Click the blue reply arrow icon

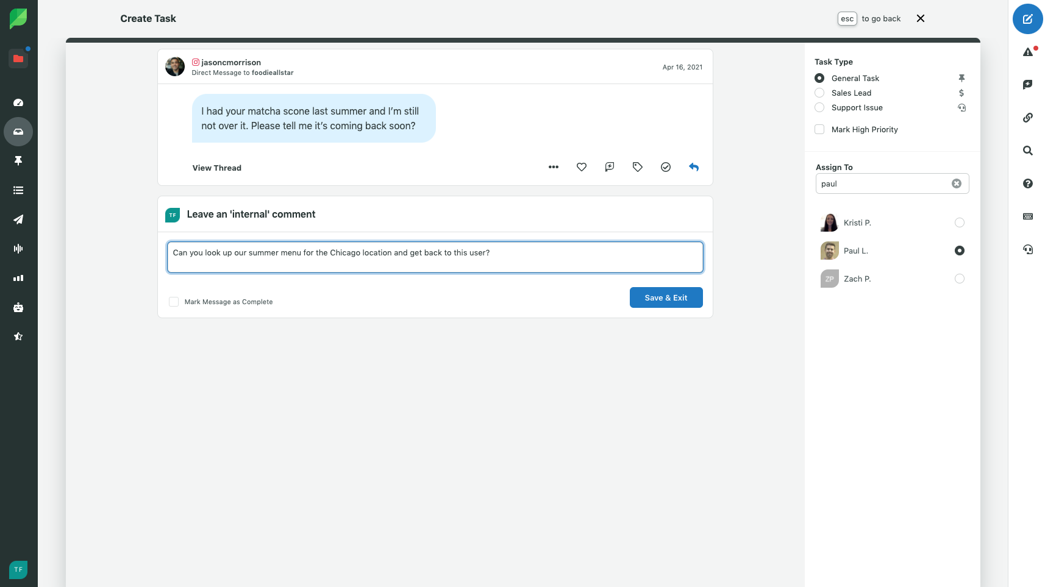(694, 167)
